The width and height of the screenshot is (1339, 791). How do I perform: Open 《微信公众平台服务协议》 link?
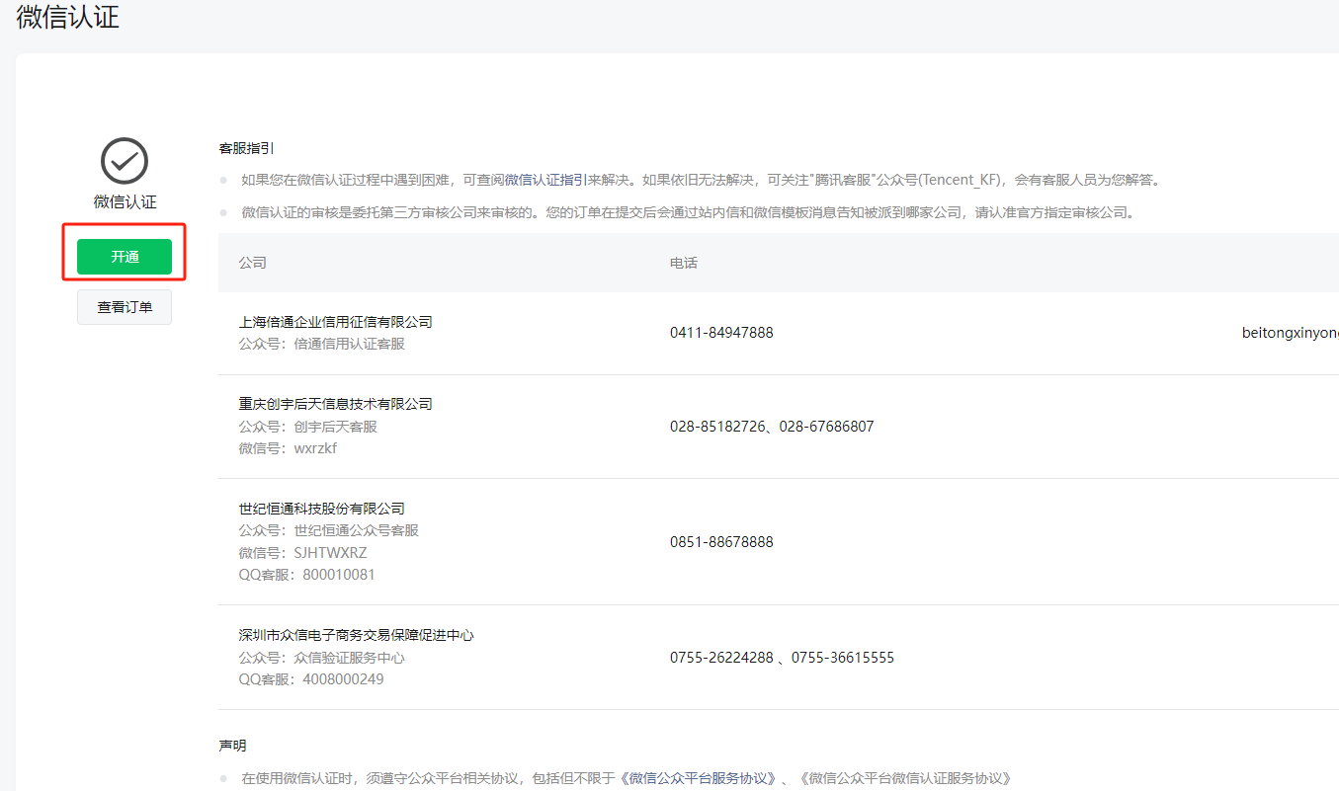[698, 778]
